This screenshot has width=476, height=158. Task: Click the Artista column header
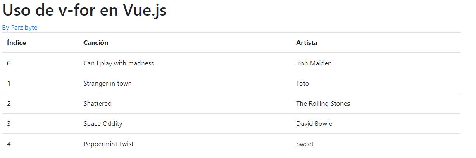click(x=307, y=43)
